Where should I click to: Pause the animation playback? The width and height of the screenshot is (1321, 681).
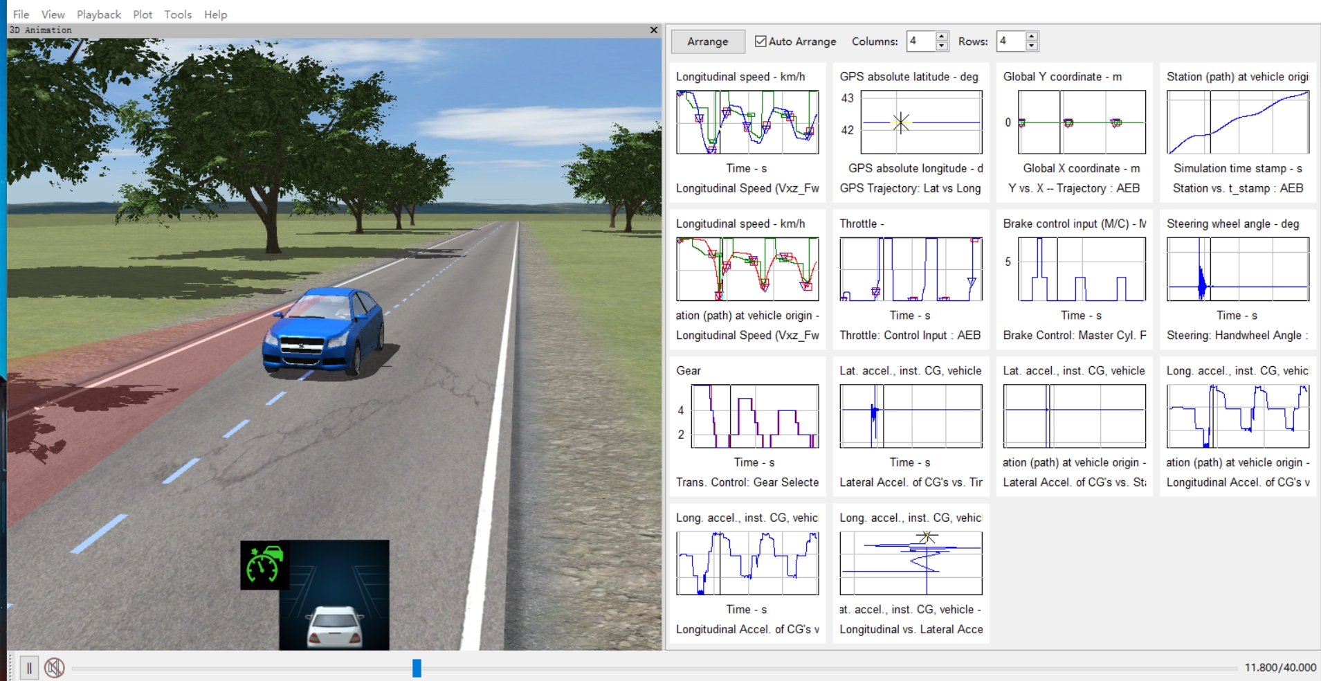pyautogui.click(x=29, y=668)
